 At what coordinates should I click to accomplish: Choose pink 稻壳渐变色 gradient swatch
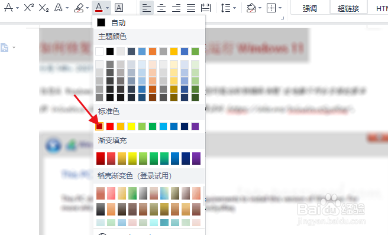pyautogui.click(x=111, y=193)
